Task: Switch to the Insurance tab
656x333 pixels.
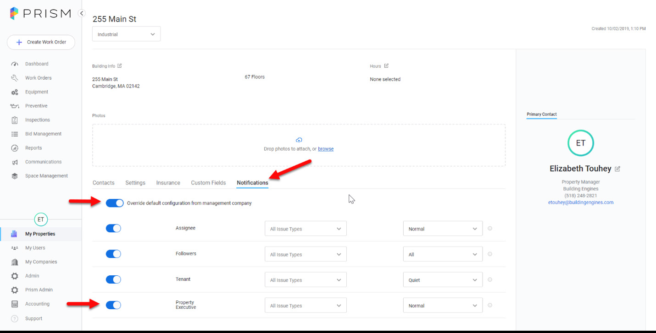Action: pyautogui.click(x=168, y=183)
